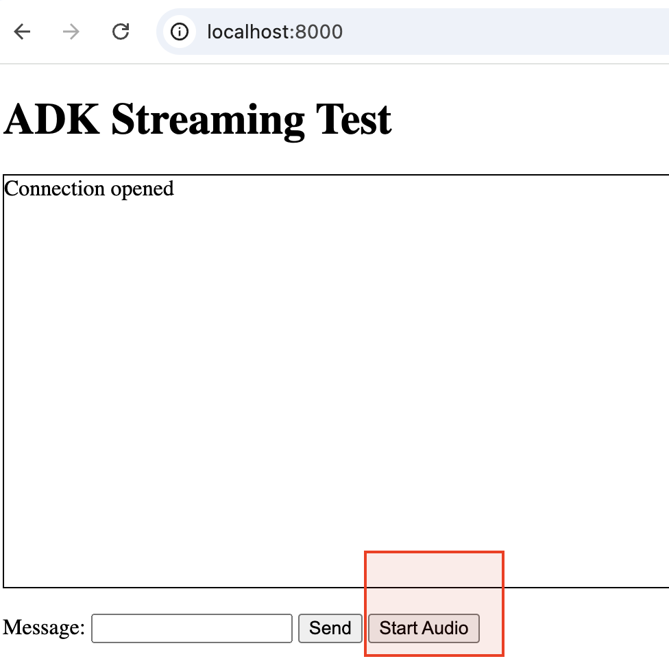Viewport: 669px width, 661px height.
Task: Click the Send button
Action: pos(330,628)
